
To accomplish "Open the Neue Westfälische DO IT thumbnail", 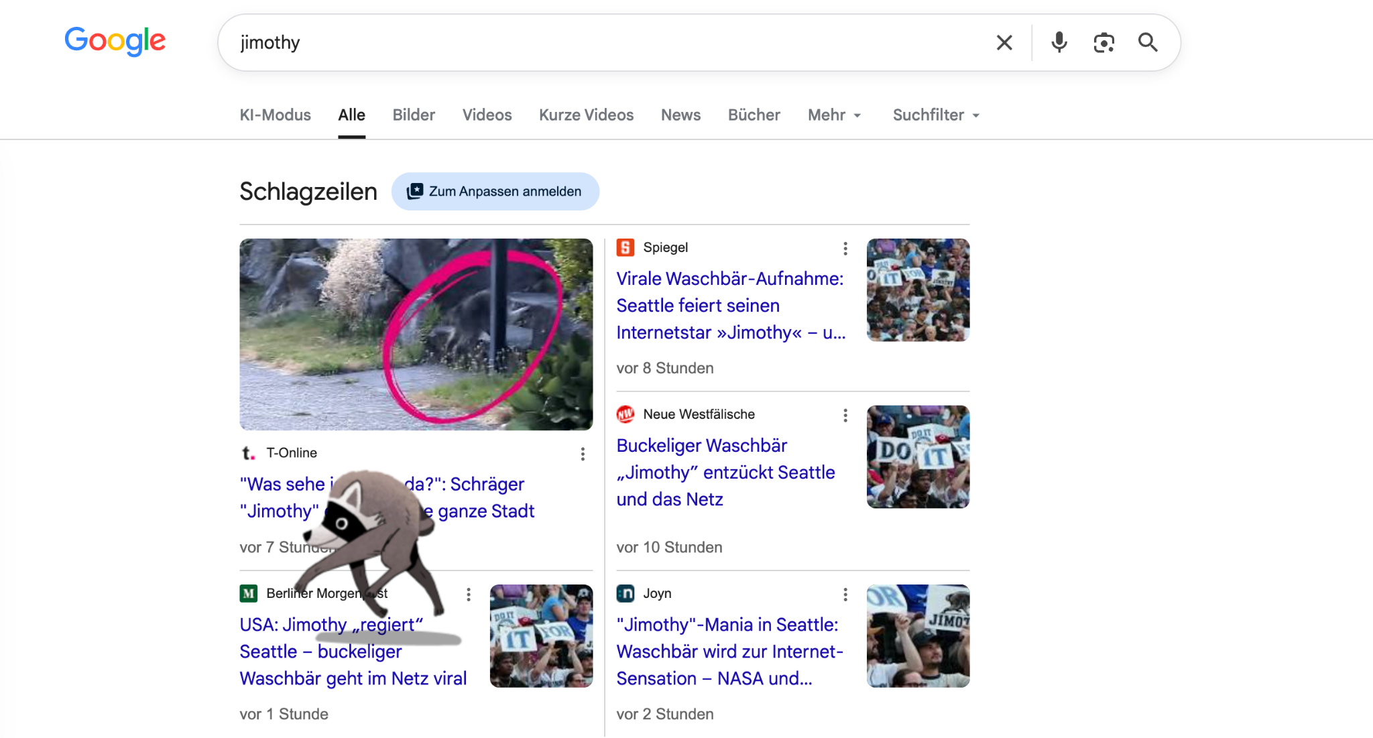I will [918, 457].
